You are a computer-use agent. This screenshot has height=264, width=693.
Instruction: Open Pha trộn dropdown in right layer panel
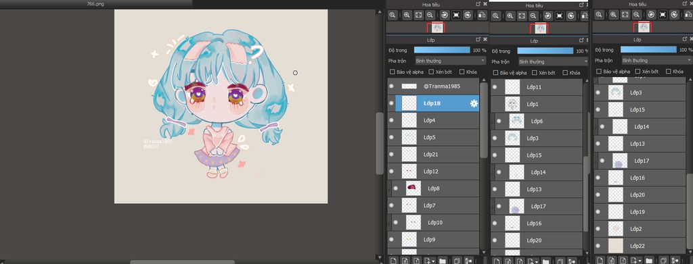[x=656, y=60]
